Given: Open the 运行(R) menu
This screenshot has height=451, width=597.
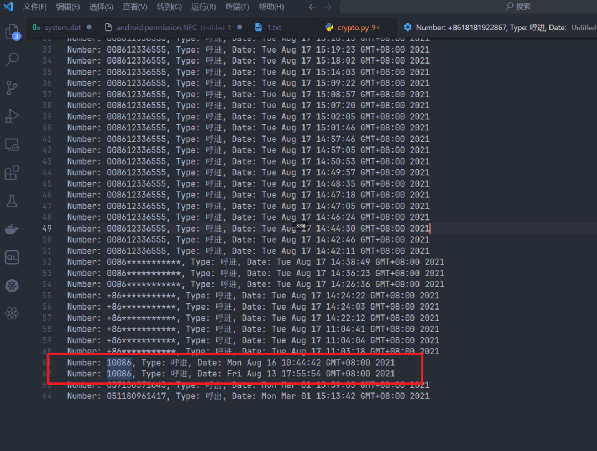Looking at the screenshot, I should click(203, 7).
